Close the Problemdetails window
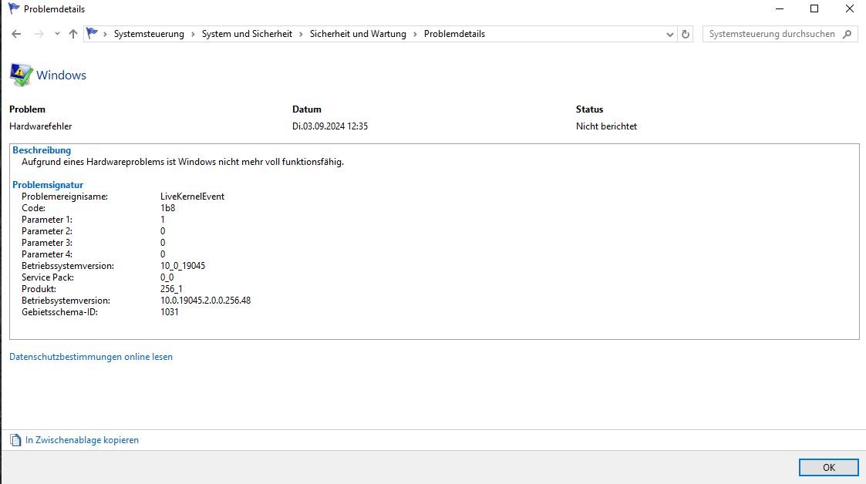Screen dimensions: 866x484 coord(850,8)
